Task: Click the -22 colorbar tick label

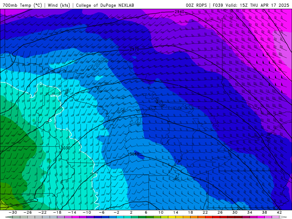Action: (42, 212)
